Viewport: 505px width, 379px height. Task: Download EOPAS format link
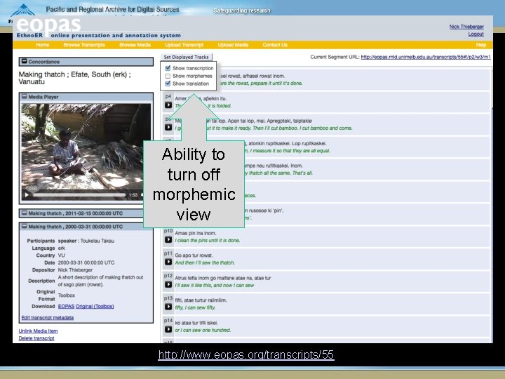coord(66,306)
